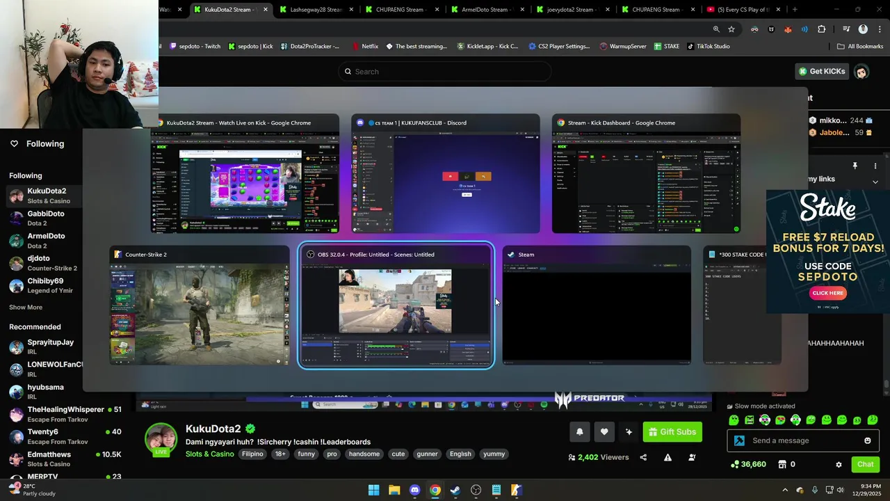Image resolution: width=890 pixels, height=501 pixels.
Task: Switch to the Steam window thumbnail
Action: click(597, 305)
